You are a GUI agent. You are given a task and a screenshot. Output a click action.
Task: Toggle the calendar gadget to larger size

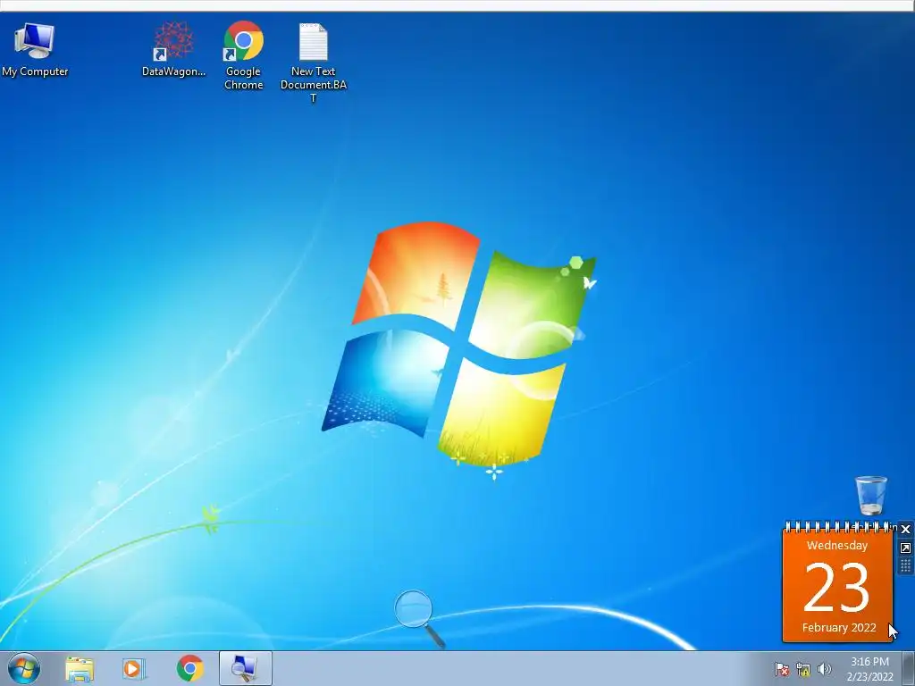906,548
